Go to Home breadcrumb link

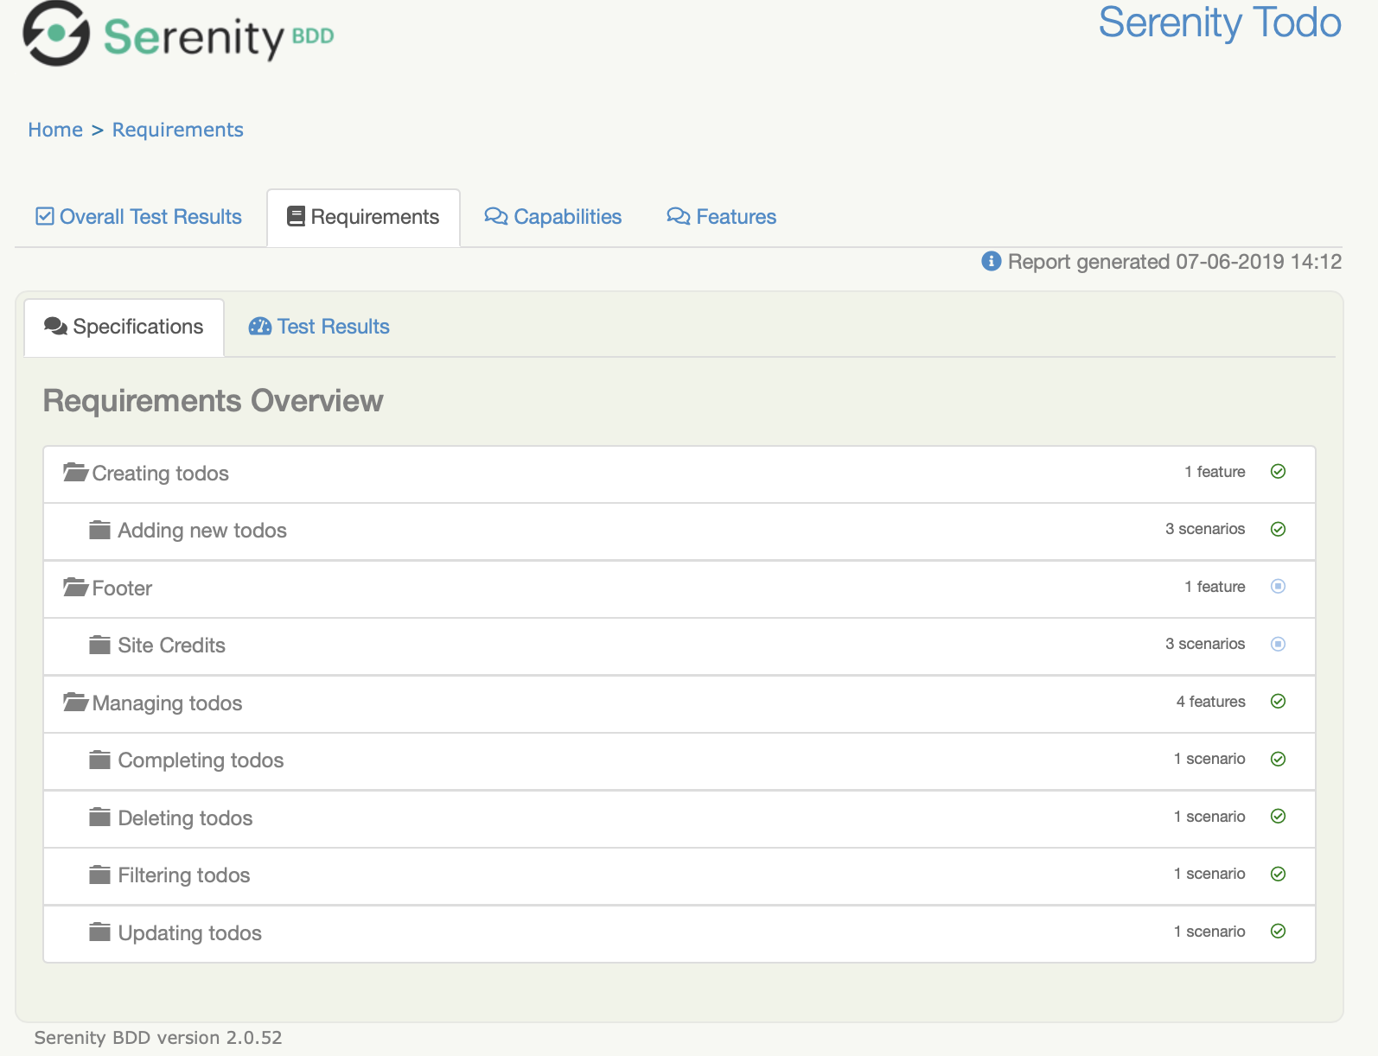55,130
